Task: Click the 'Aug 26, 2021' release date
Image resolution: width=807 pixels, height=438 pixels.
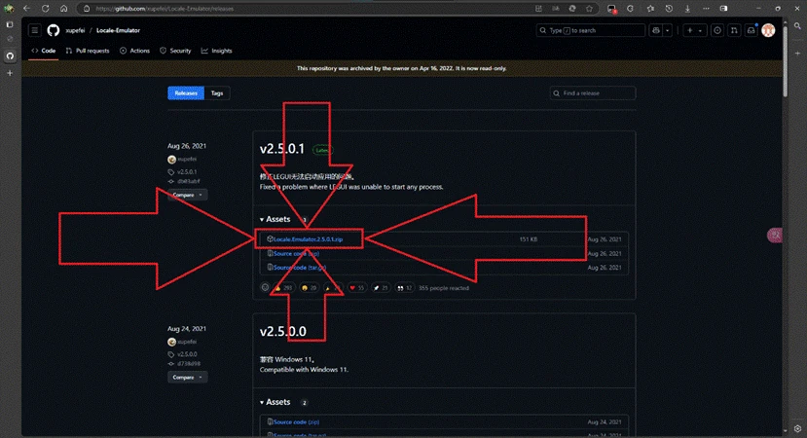Action: click(187, 146)
